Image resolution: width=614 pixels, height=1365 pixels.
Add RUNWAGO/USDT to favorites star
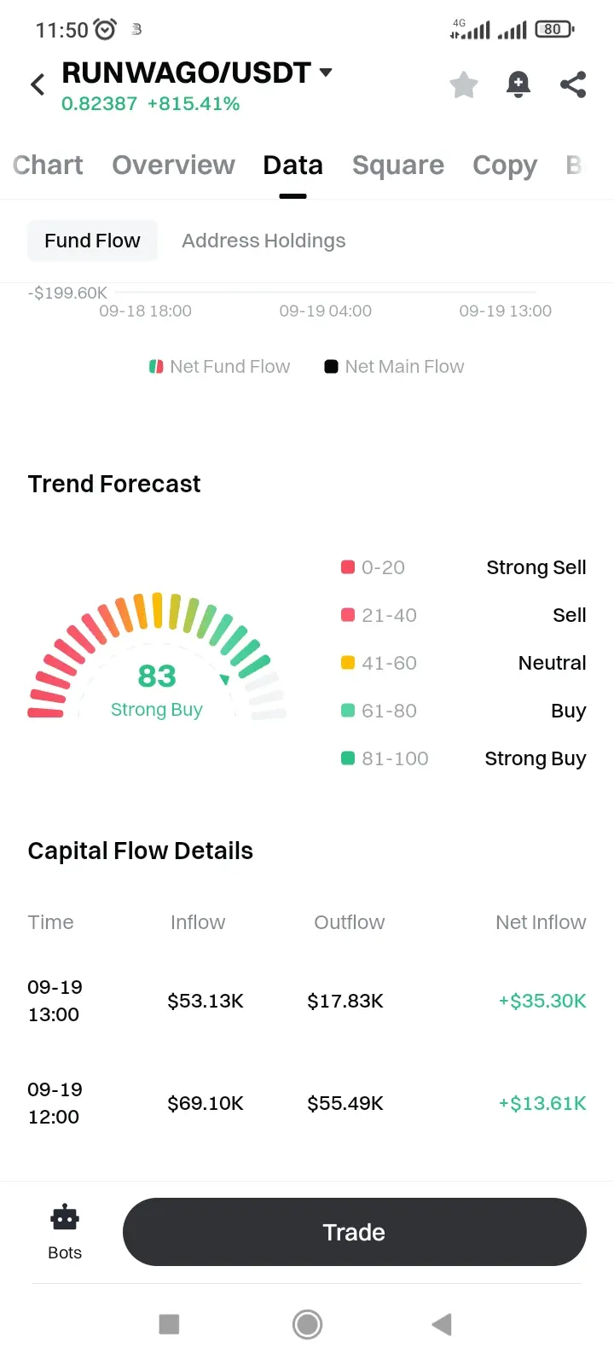[x=464, y=84]
